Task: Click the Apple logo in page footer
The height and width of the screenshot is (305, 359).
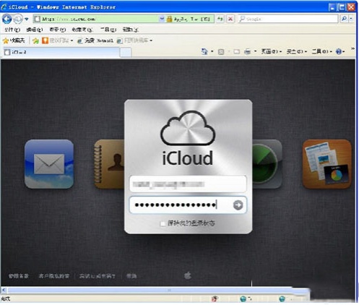Action: [188, 275]
